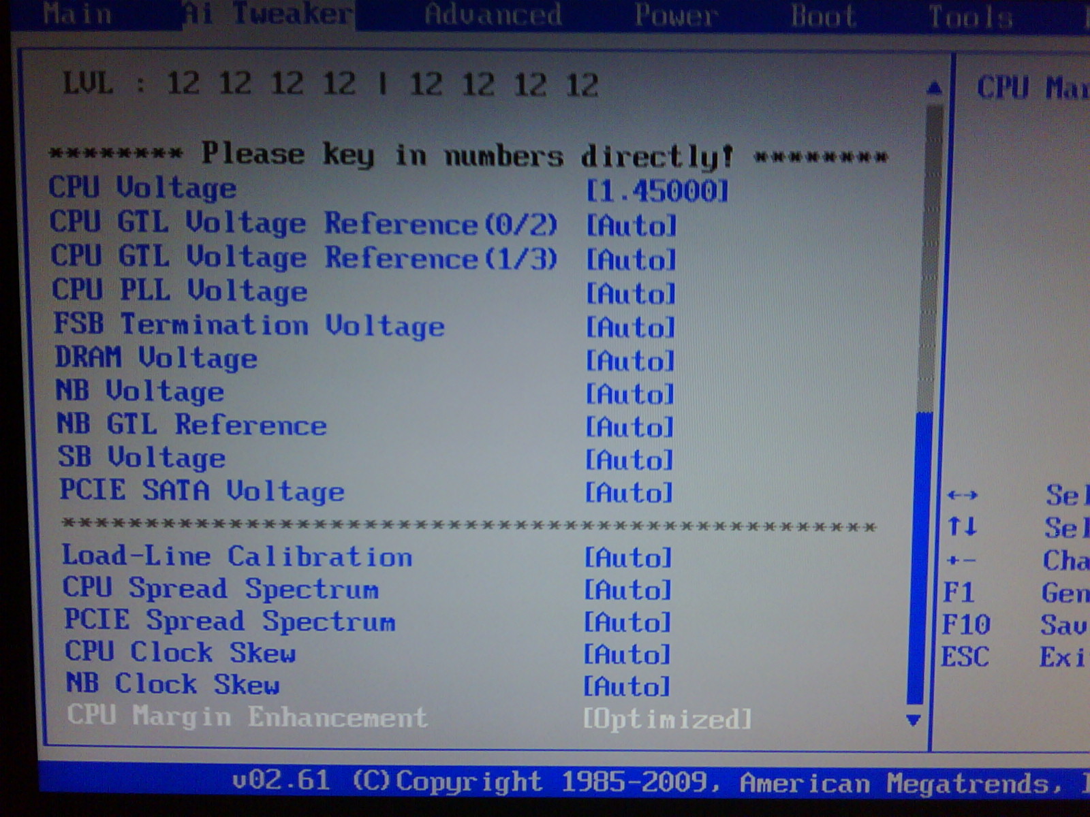Select the CPU Margin Enhancement label
The image size is (1090, 817).
(248, 716)
